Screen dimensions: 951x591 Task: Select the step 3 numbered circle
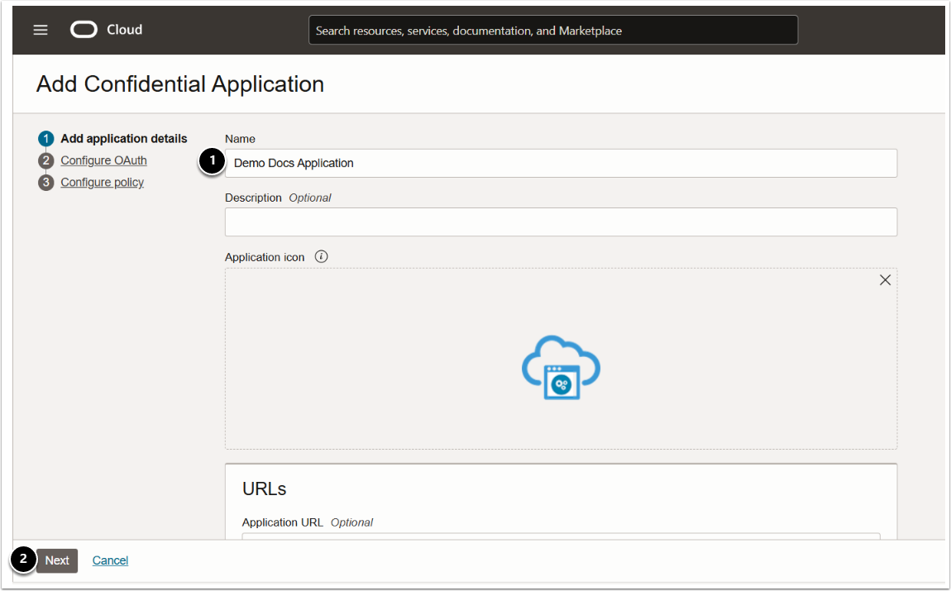pos(46,183)
